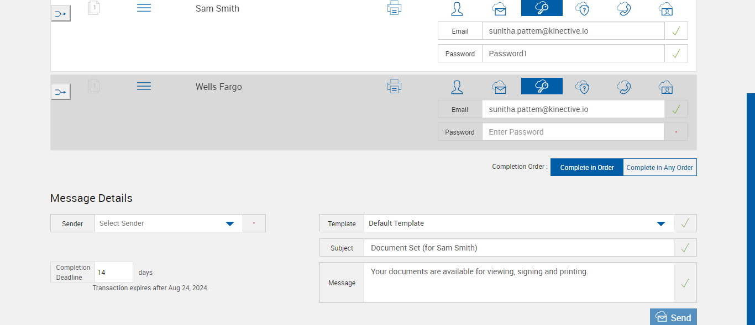Click the Wells Fargo Enter Password field

click(573, 132)
